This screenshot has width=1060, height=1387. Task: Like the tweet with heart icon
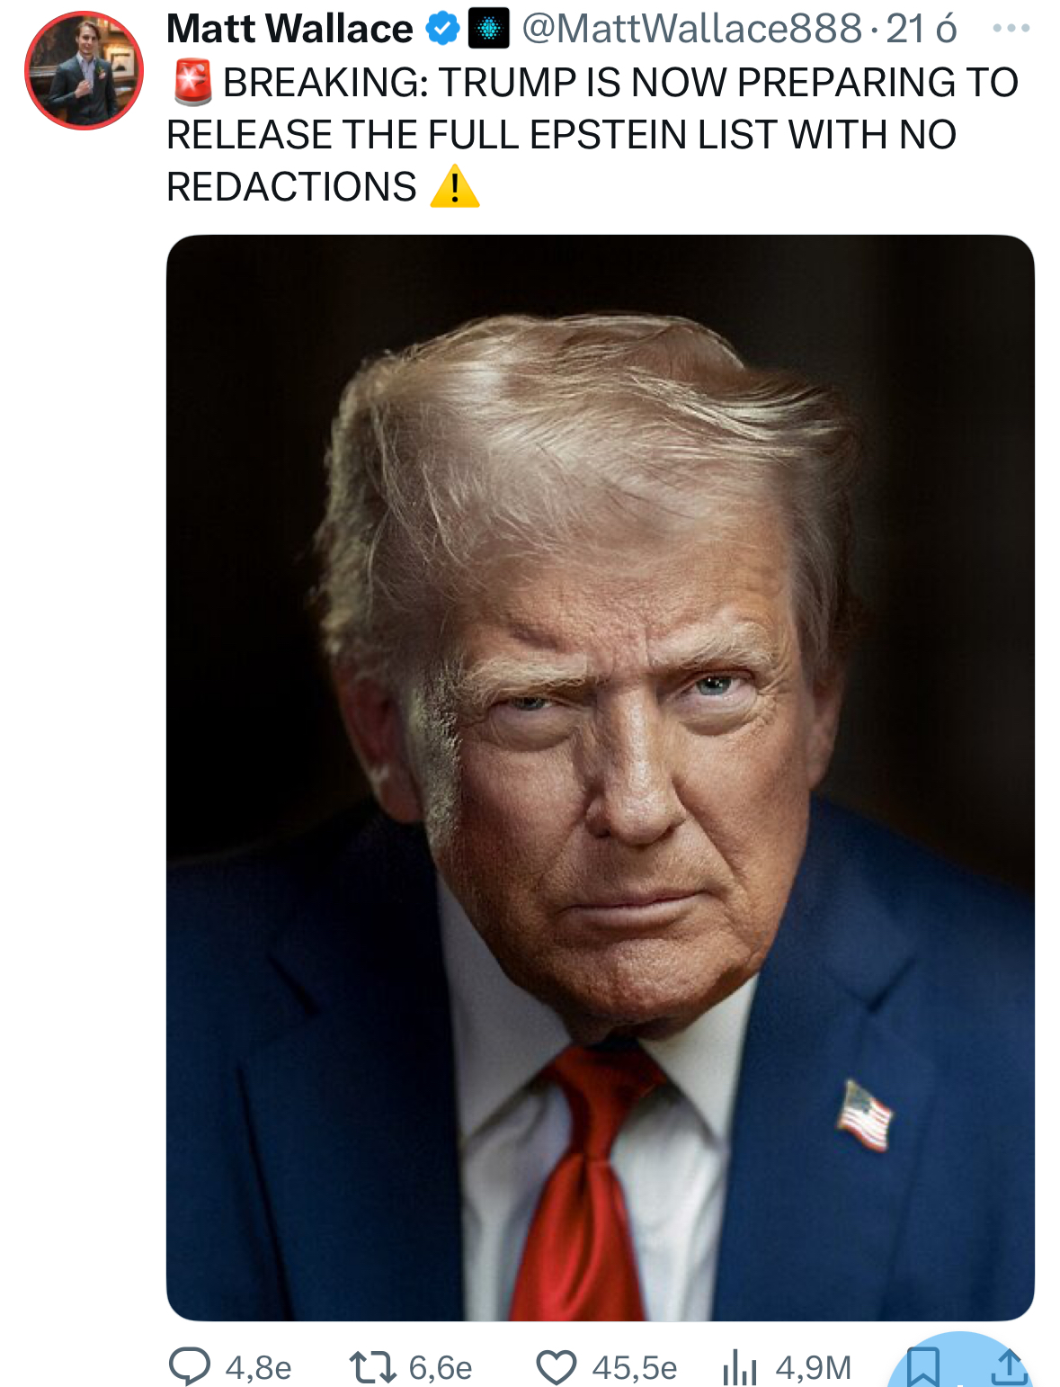tap(557, 1367)
